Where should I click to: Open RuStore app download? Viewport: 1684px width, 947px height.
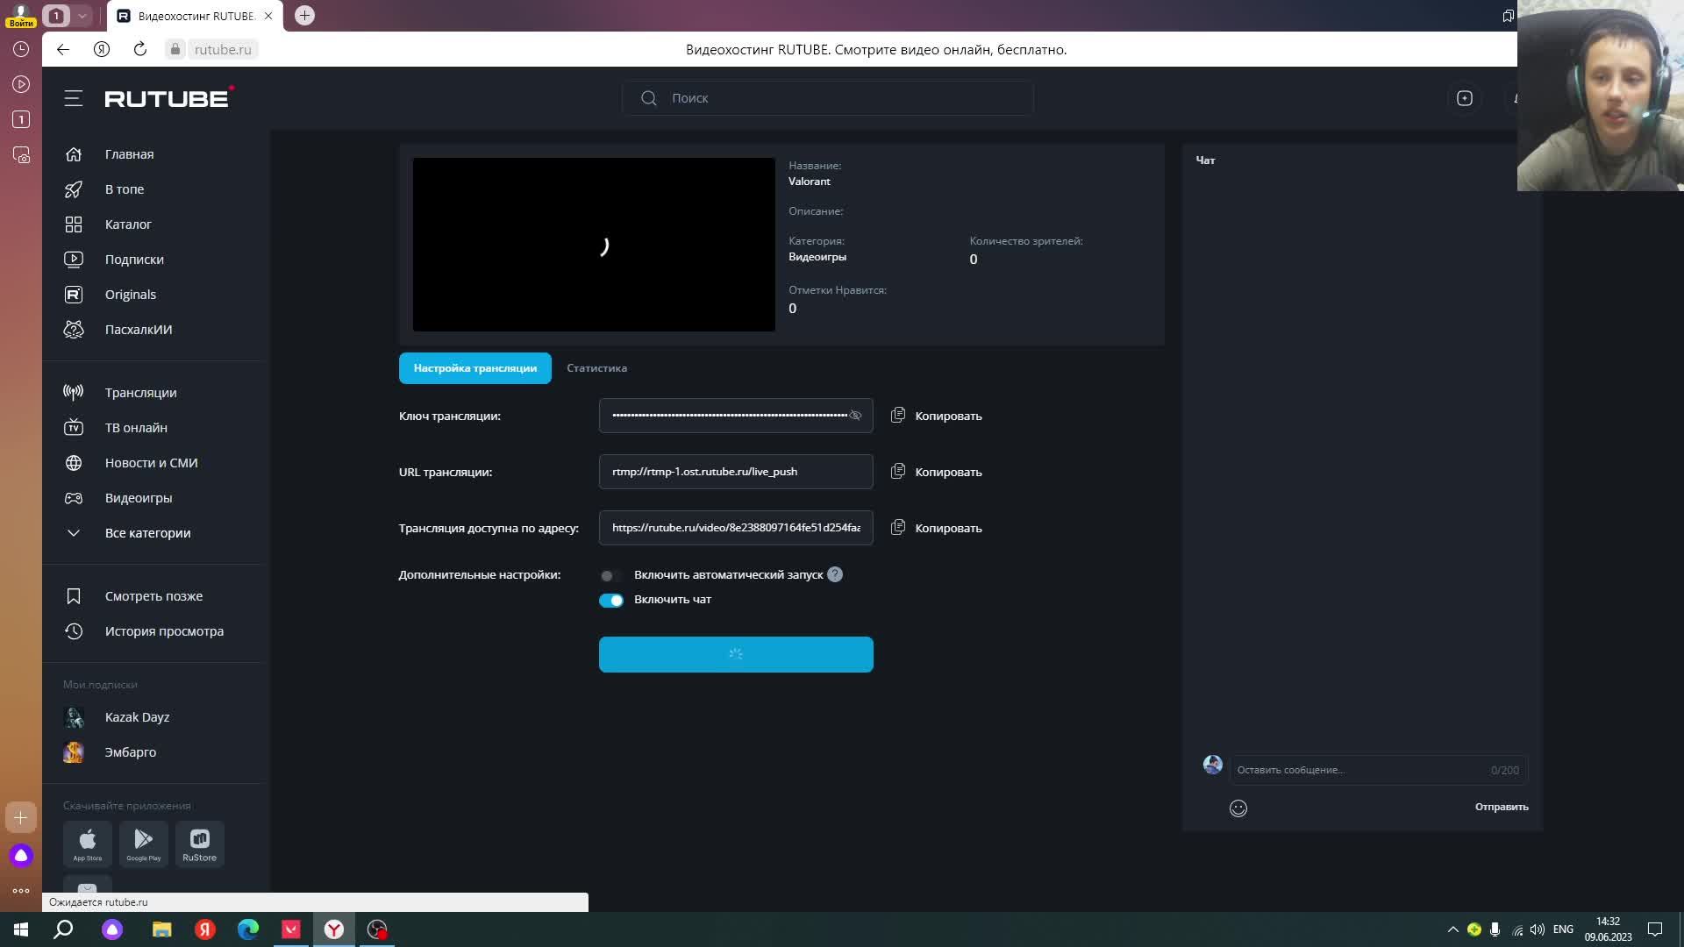pyautogui.click(x=199, y=844)
